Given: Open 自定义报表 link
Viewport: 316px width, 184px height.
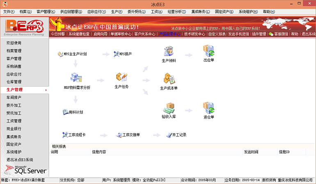Looking at the screenshot, I should (x=217, y=34).
